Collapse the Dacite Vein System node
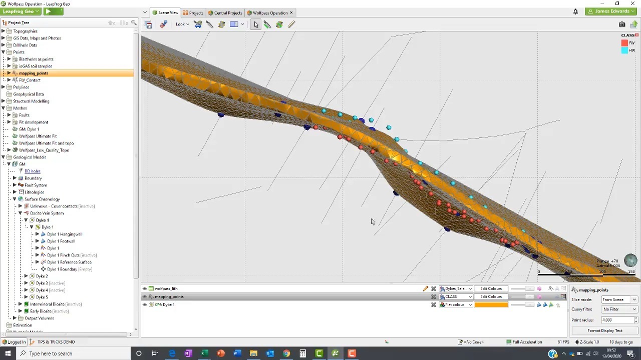Viewport: 641px width, 360px height. [x=21, y=213]
